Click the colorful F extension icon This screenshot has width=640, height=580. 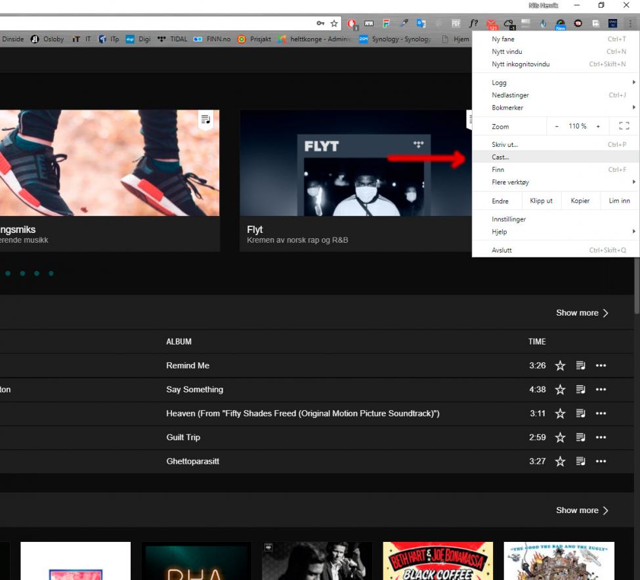point(386,23)
